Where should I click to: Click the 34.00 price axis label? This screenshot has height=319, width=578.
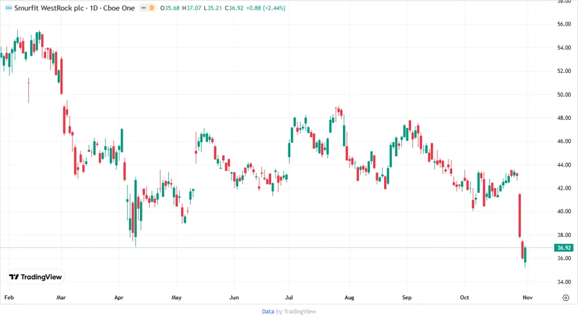point(564,282)
